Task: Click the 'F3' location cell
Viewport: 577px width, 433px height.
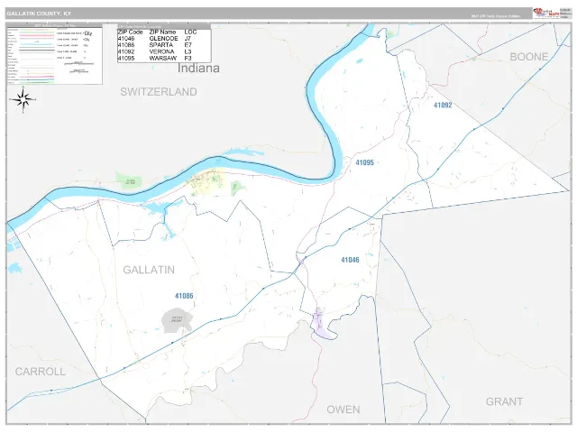Action: click(x=188, y=58)
